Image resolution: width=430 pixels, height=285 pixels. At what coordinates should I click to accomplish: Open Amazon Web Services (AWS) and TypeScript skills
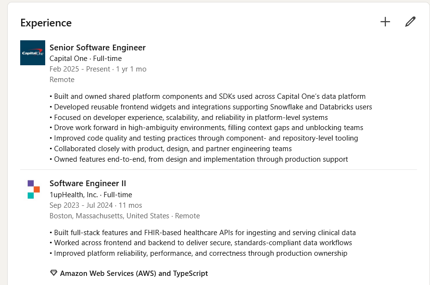click(x=134, y=273)
